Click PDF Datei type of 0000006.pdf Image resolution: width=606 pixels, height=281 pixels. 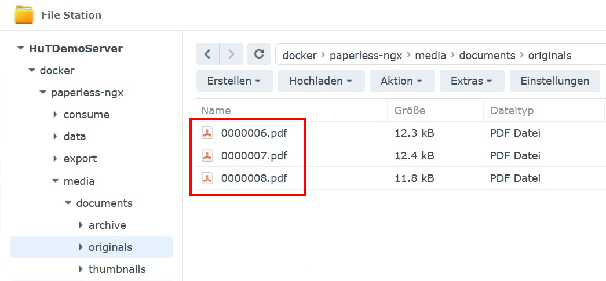516,133
